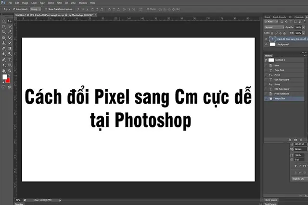Viewport: 308px width, 205px height.
Task: Switch to the Brush Presets tab
Action: (x=279, y=17)
